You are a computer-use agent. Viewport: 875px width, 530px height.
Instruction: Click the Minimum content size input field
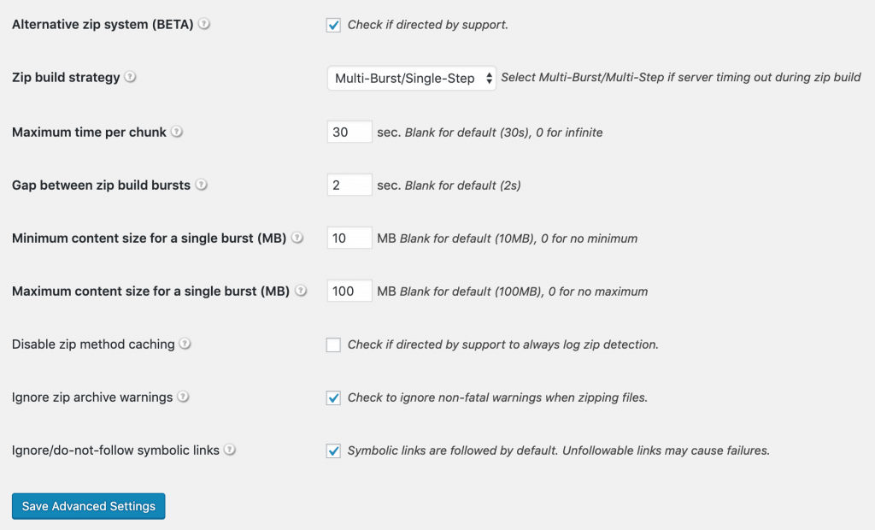(349, 238)
